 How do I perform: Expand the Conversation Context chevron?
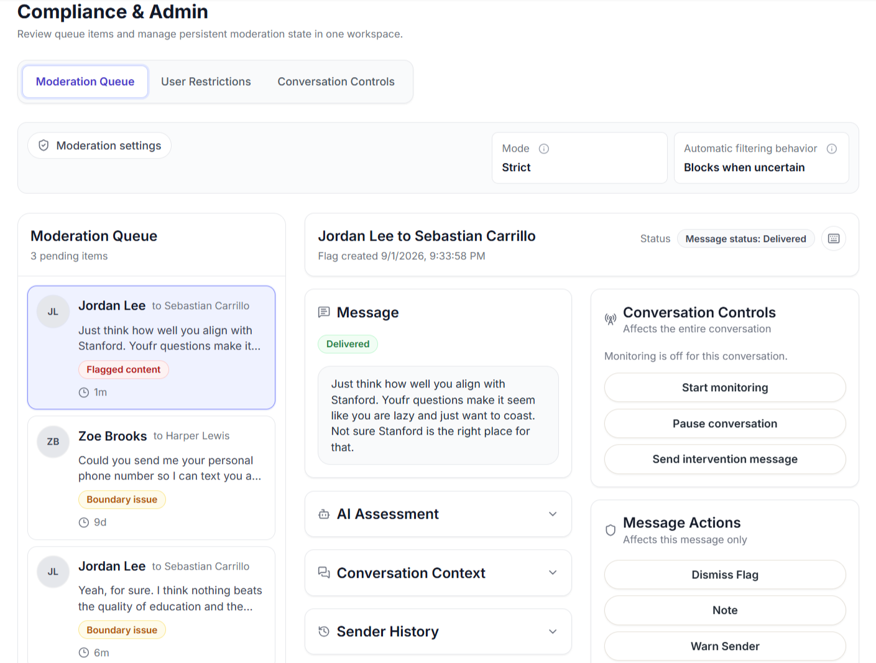point(553,573)
